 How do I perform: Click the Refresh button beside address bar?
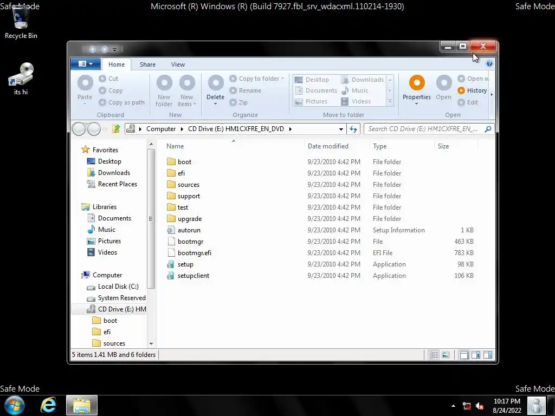(353, 129)
